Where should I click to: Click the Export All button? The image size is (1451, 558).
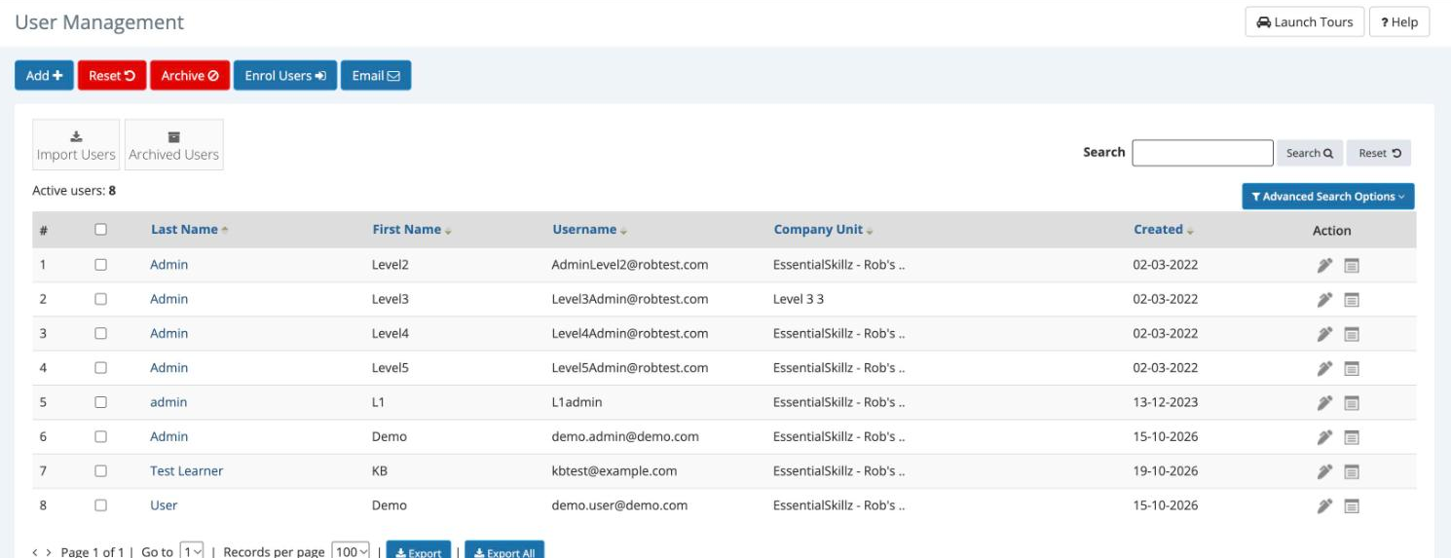point(504,550)
